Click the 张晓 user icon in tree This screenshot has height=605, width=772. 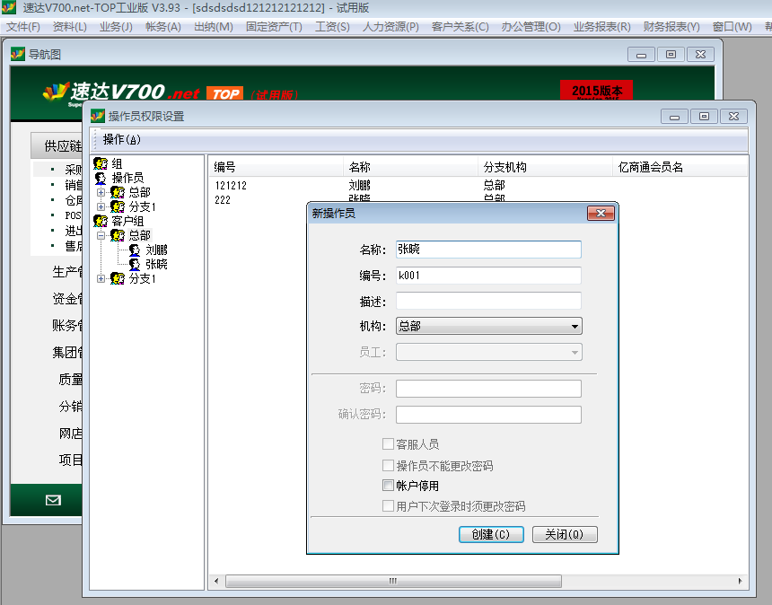coord(135,264)
